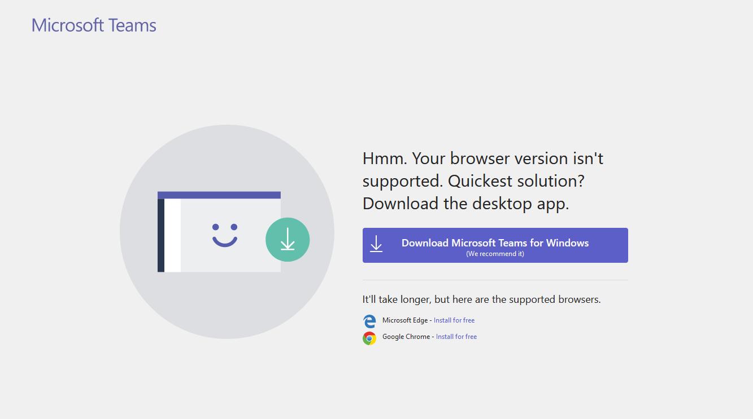
Task: Click the purple title bar of the illustrated window
Action: pyautogui.click(x=219, y=195)
